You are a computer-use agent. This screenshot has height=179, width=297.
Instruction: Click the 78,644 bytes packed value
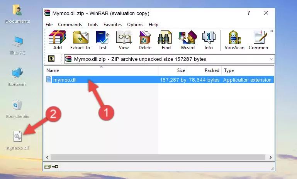point(204,80)
